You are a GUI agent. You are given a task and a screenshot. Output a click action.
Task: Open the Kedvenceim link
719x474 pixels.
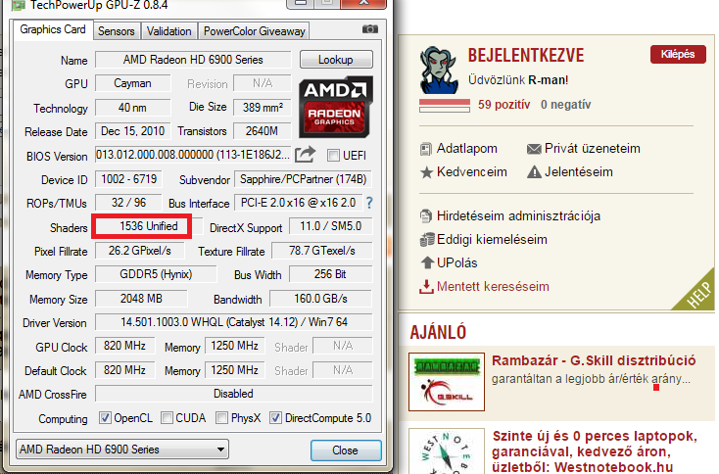coord(472,172)
